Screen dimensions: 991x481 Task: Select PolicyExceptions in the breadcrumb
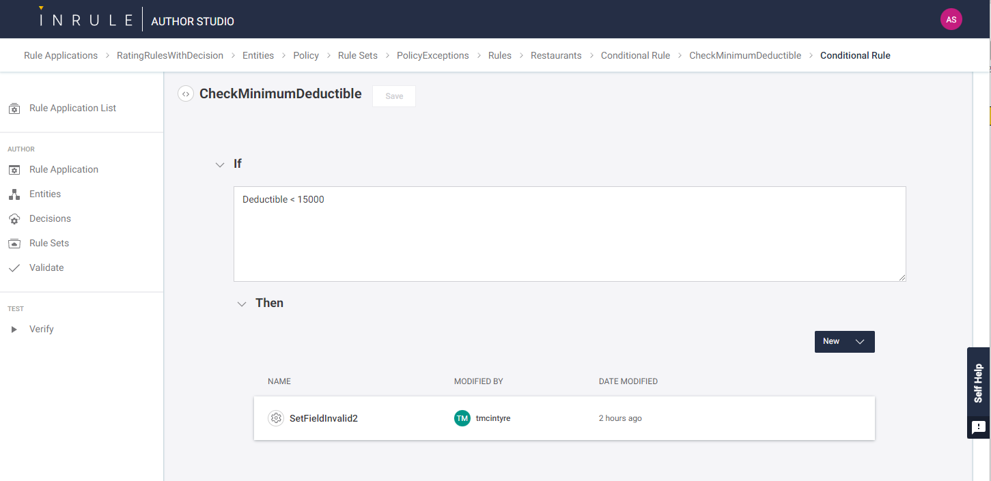click(x=432, y=55)
